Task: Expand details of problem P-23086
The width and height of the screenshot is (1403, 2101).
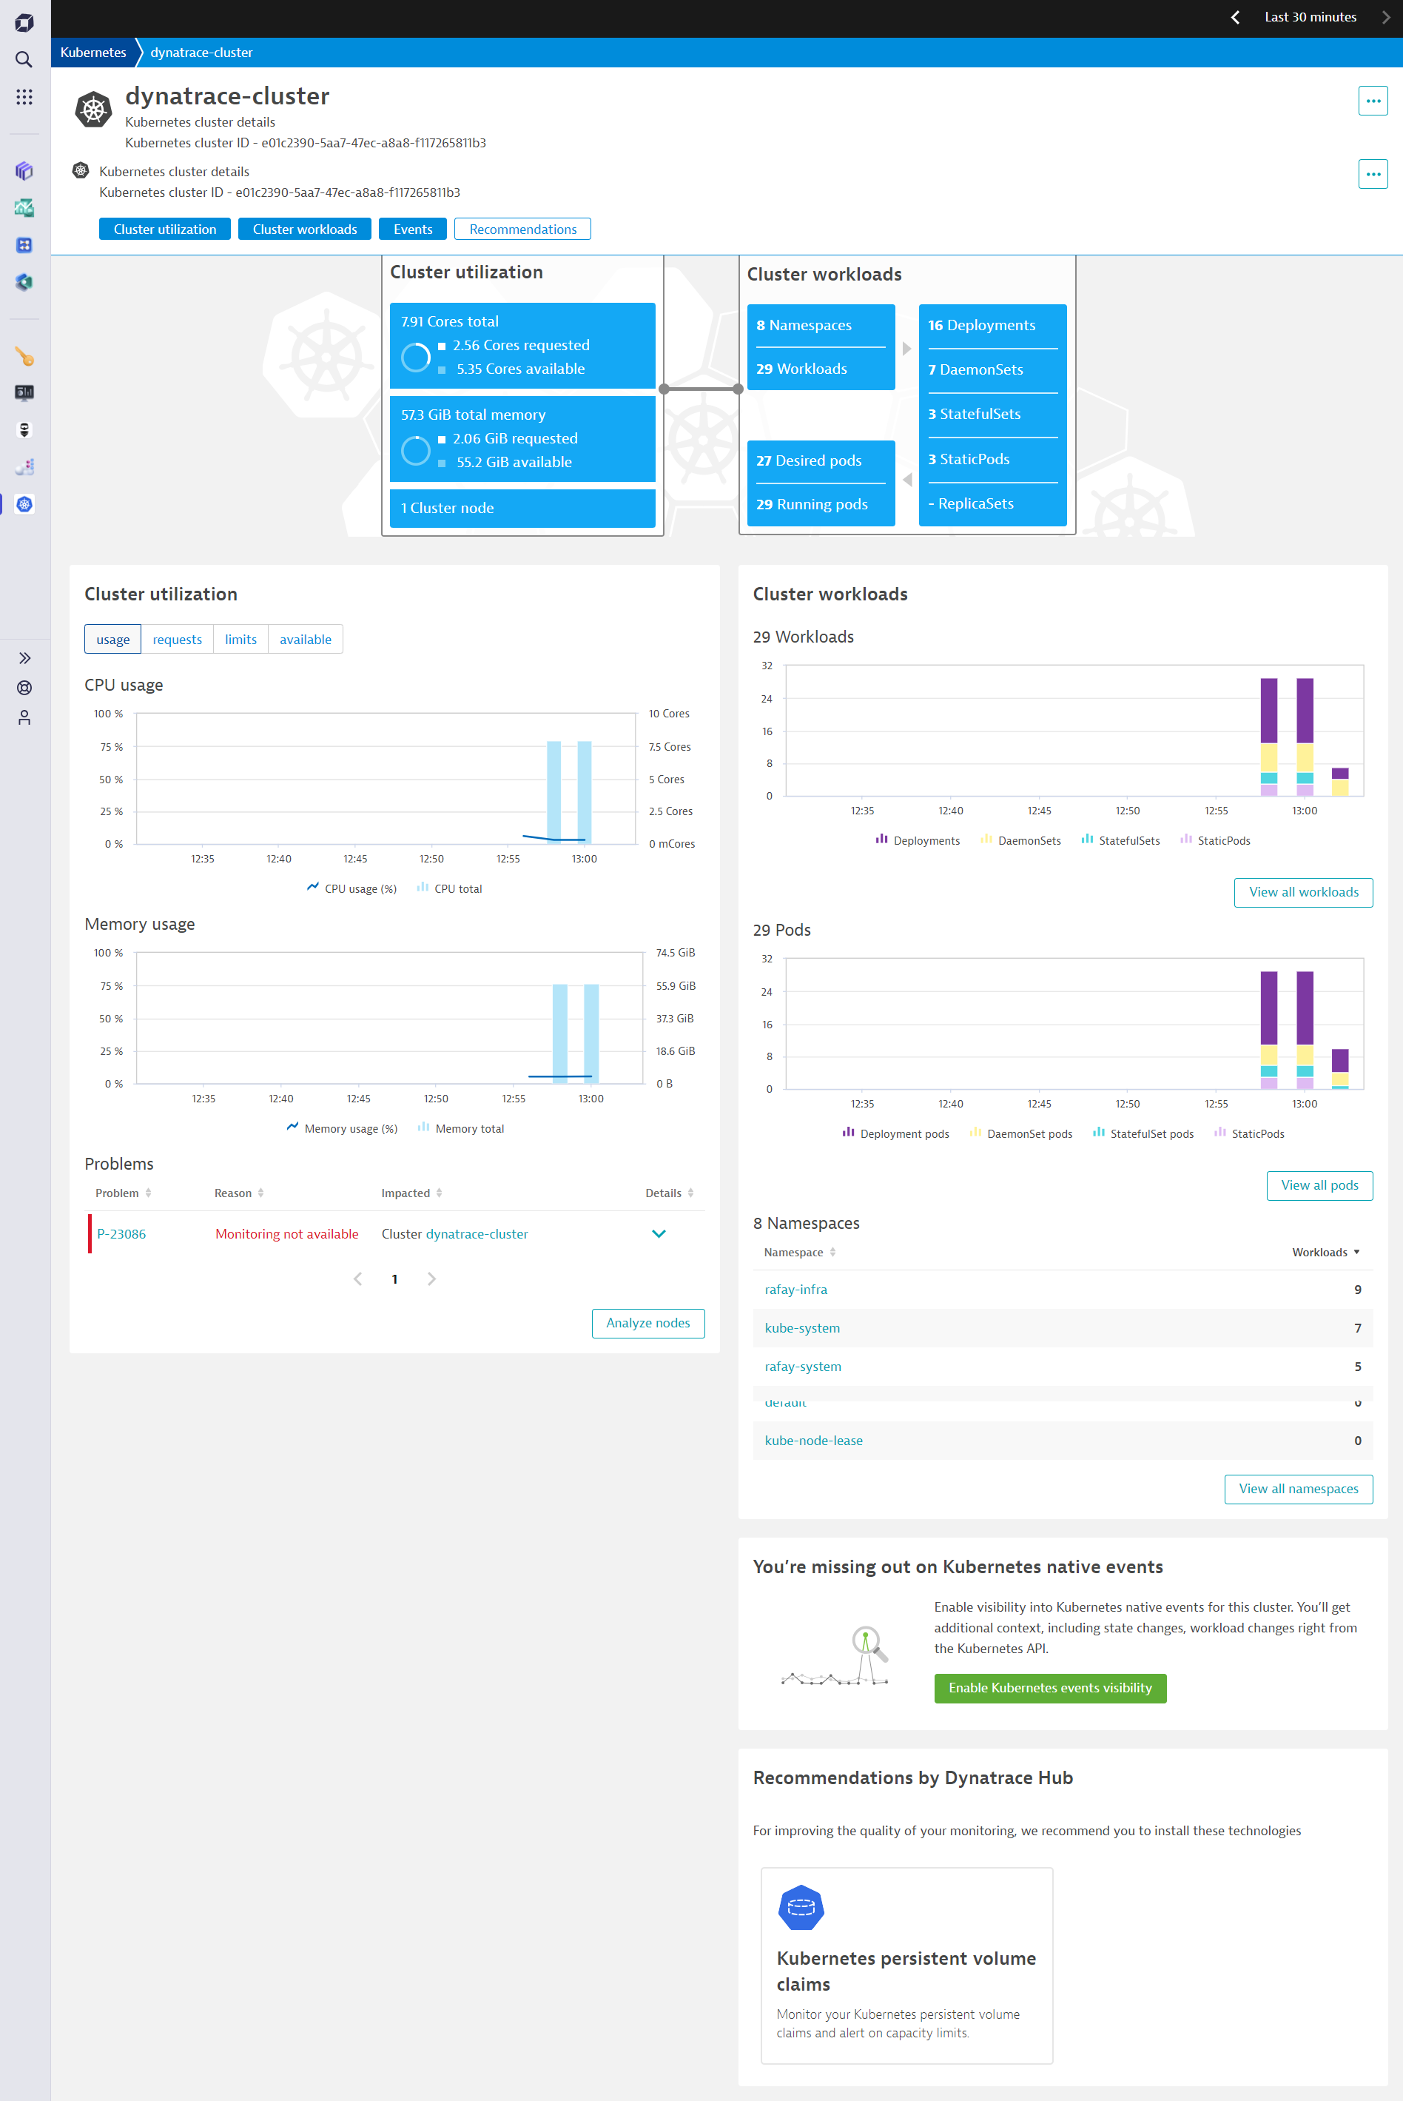Action: [x=659, y=1233]
